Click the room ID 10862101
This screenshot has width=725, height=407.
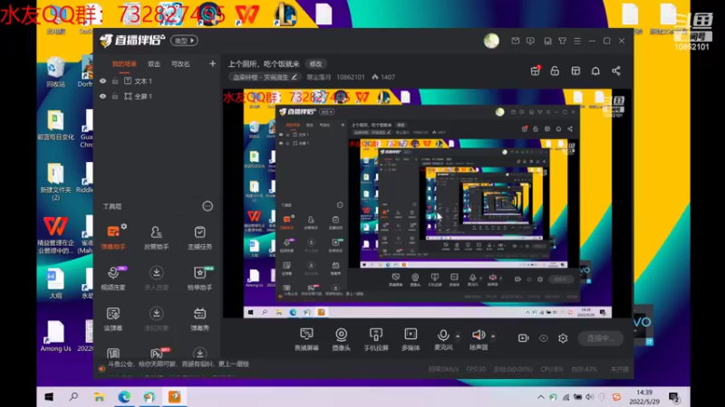pos(351,77)
